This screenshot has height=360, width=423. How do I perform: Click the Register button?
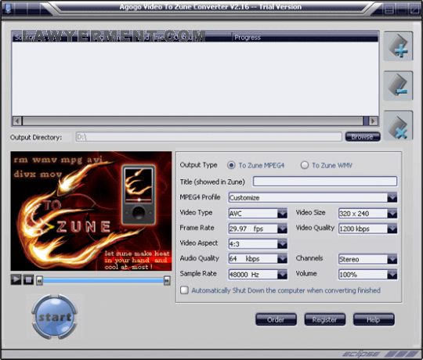[x=325, y=319]
